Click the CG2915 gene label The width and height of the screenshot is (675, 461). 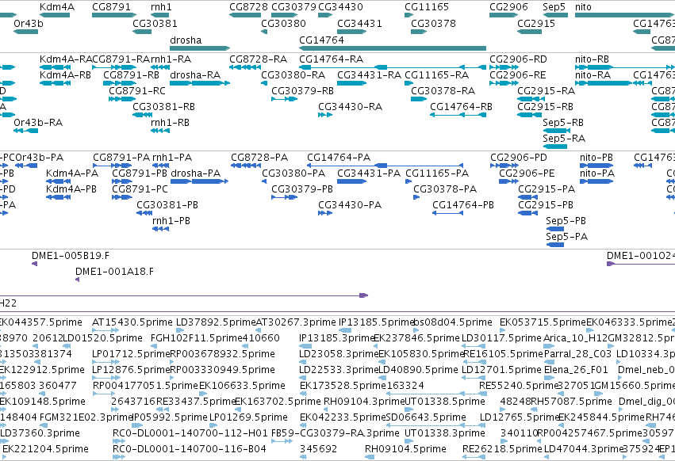[x=536, y=23]
